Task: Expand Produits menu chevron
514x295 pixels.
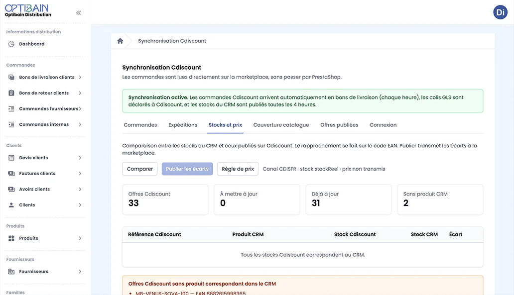Action: click(x=80, y=238)
